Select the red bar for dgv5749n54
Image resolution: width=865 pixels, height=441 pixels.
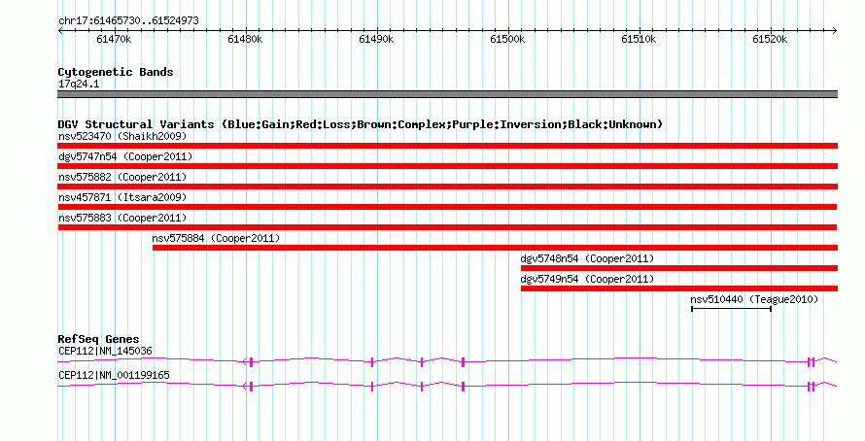[679, 288]
